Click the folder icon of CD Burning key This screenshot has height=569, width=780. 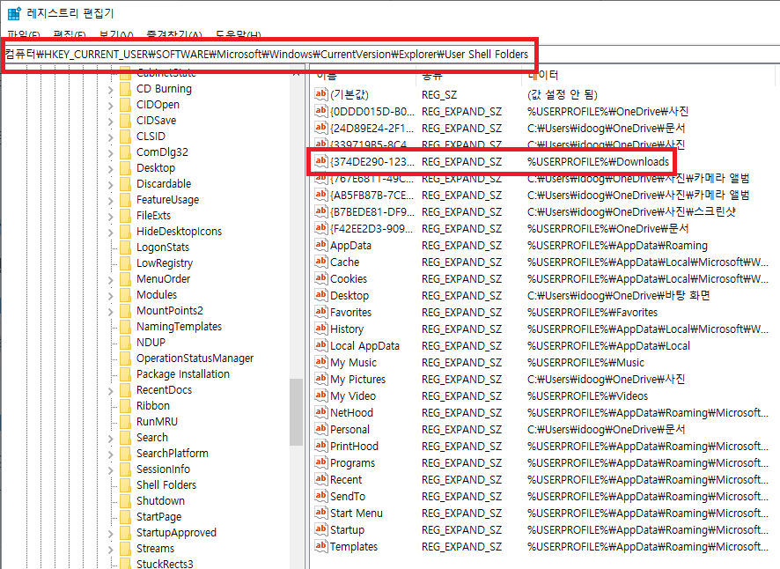tap(125, 89)
